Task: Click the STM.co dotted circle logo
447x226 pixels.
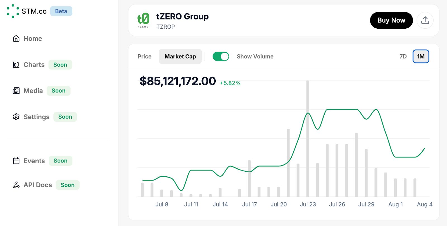Action: point(13,11)
